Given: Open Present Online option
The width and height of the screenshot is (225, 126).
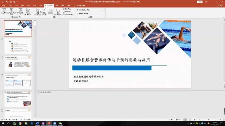Looking at the screenshot, I should click(x=20, y=12).
